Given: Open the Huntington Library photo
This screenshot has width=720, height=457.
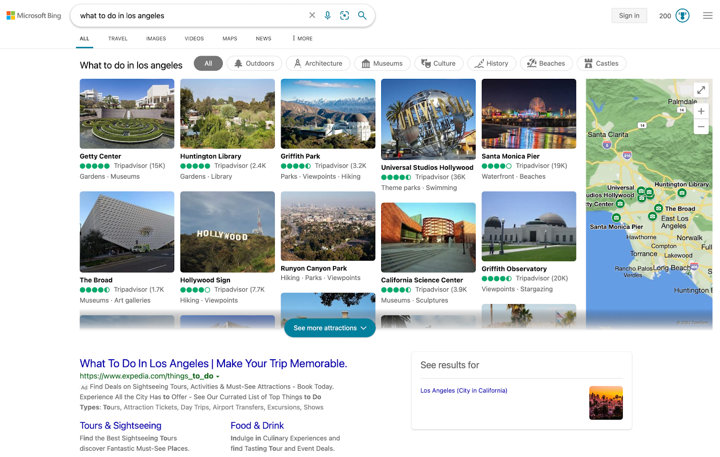Looking at the screenshot, I should click(228, 113).
